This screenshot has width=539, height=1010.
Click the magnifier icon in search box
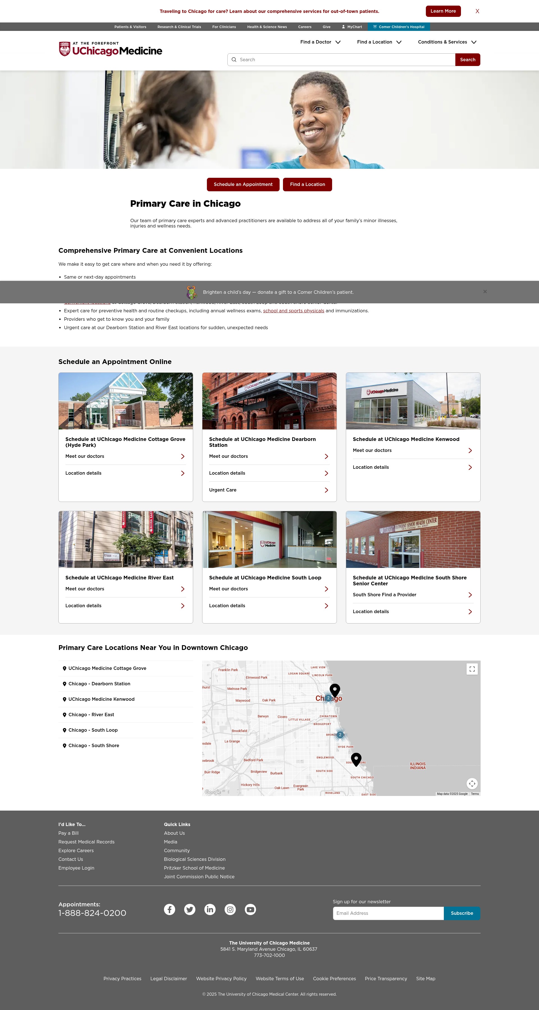pyautogui.click(x=234, y=60)
